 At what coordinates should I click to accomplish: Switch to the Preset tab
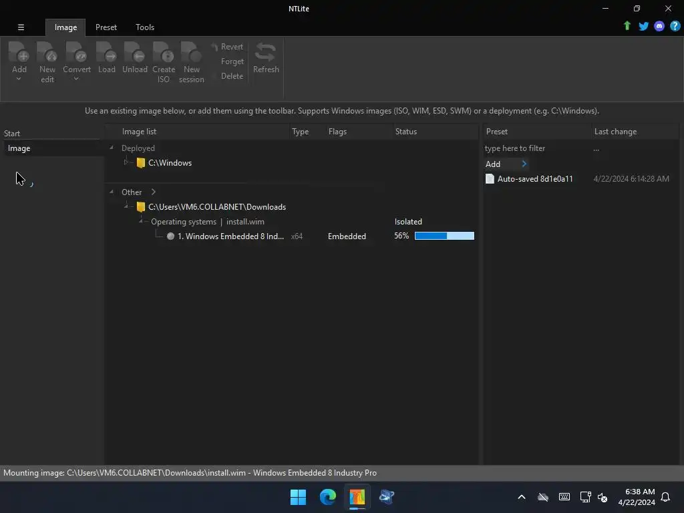[106, 27]
